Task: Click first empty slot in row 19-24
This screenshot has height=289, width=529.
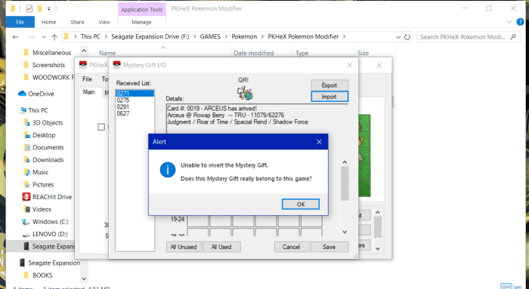Action: (198, 220)
